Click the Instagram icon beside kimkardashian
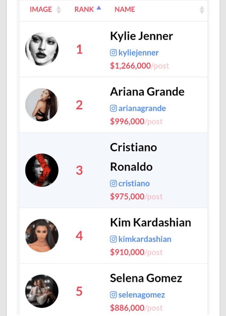The image size is (226, 316). 113,239
